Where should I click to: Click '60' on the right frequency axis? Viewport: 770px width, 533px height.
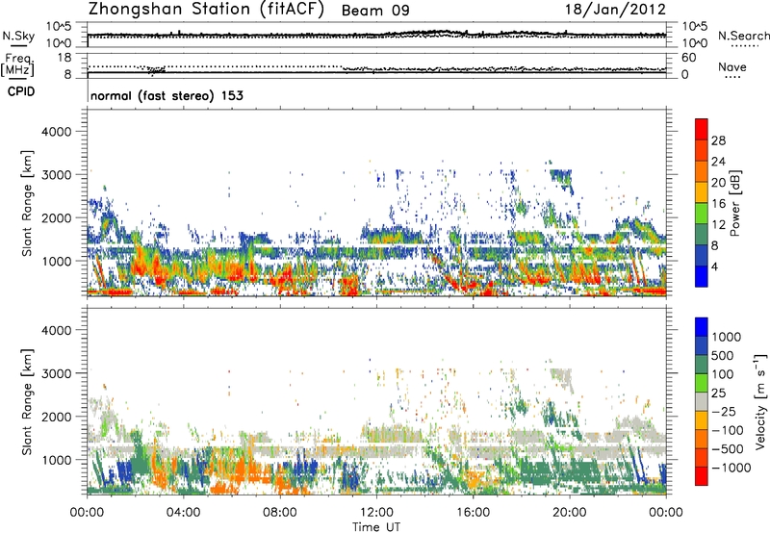click(x=689, y=58)
